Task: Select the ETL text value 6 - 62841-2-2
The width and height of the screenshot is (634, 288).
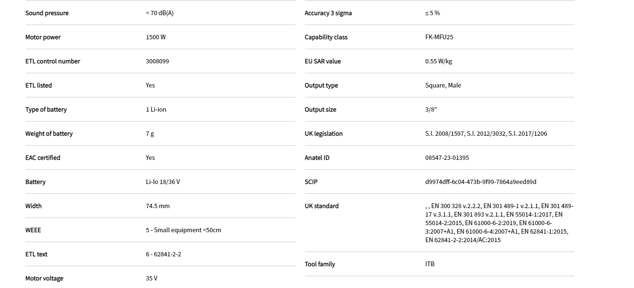Action: point(163,254)
